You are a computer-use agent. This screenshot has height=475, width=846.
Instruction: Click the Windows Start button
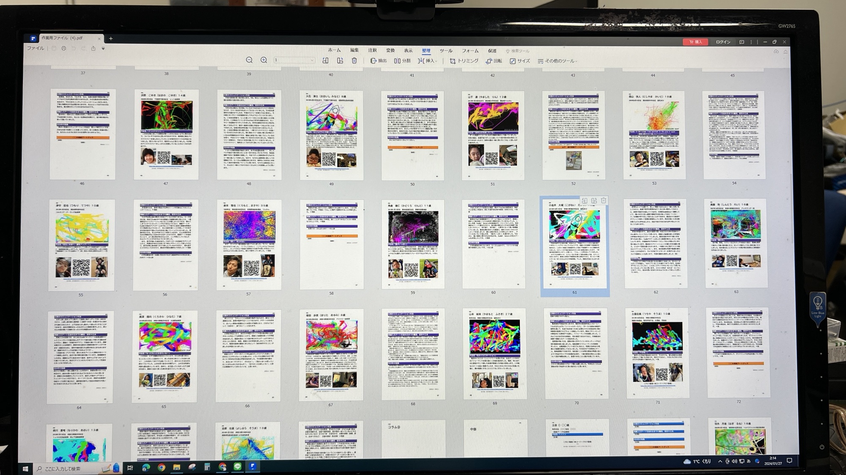tap(25, 468)
